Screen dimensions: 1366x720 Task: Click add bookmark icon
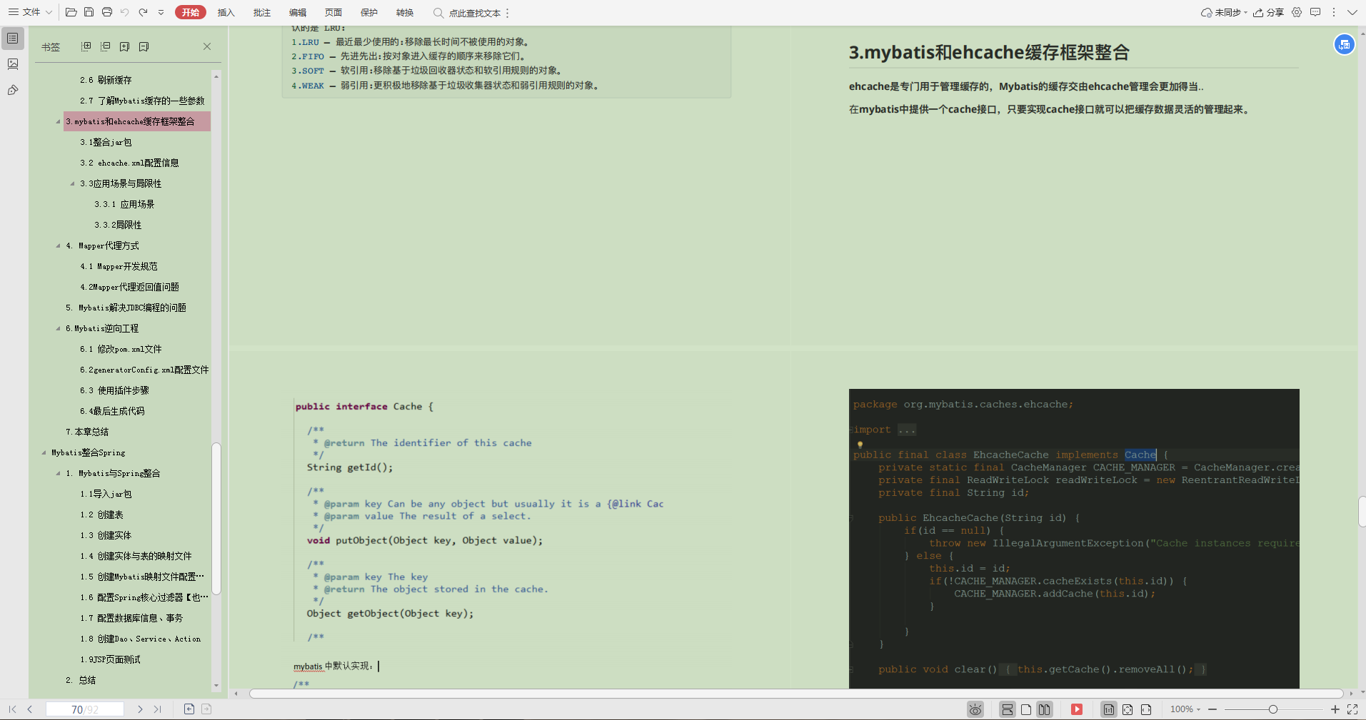(124, 46)
